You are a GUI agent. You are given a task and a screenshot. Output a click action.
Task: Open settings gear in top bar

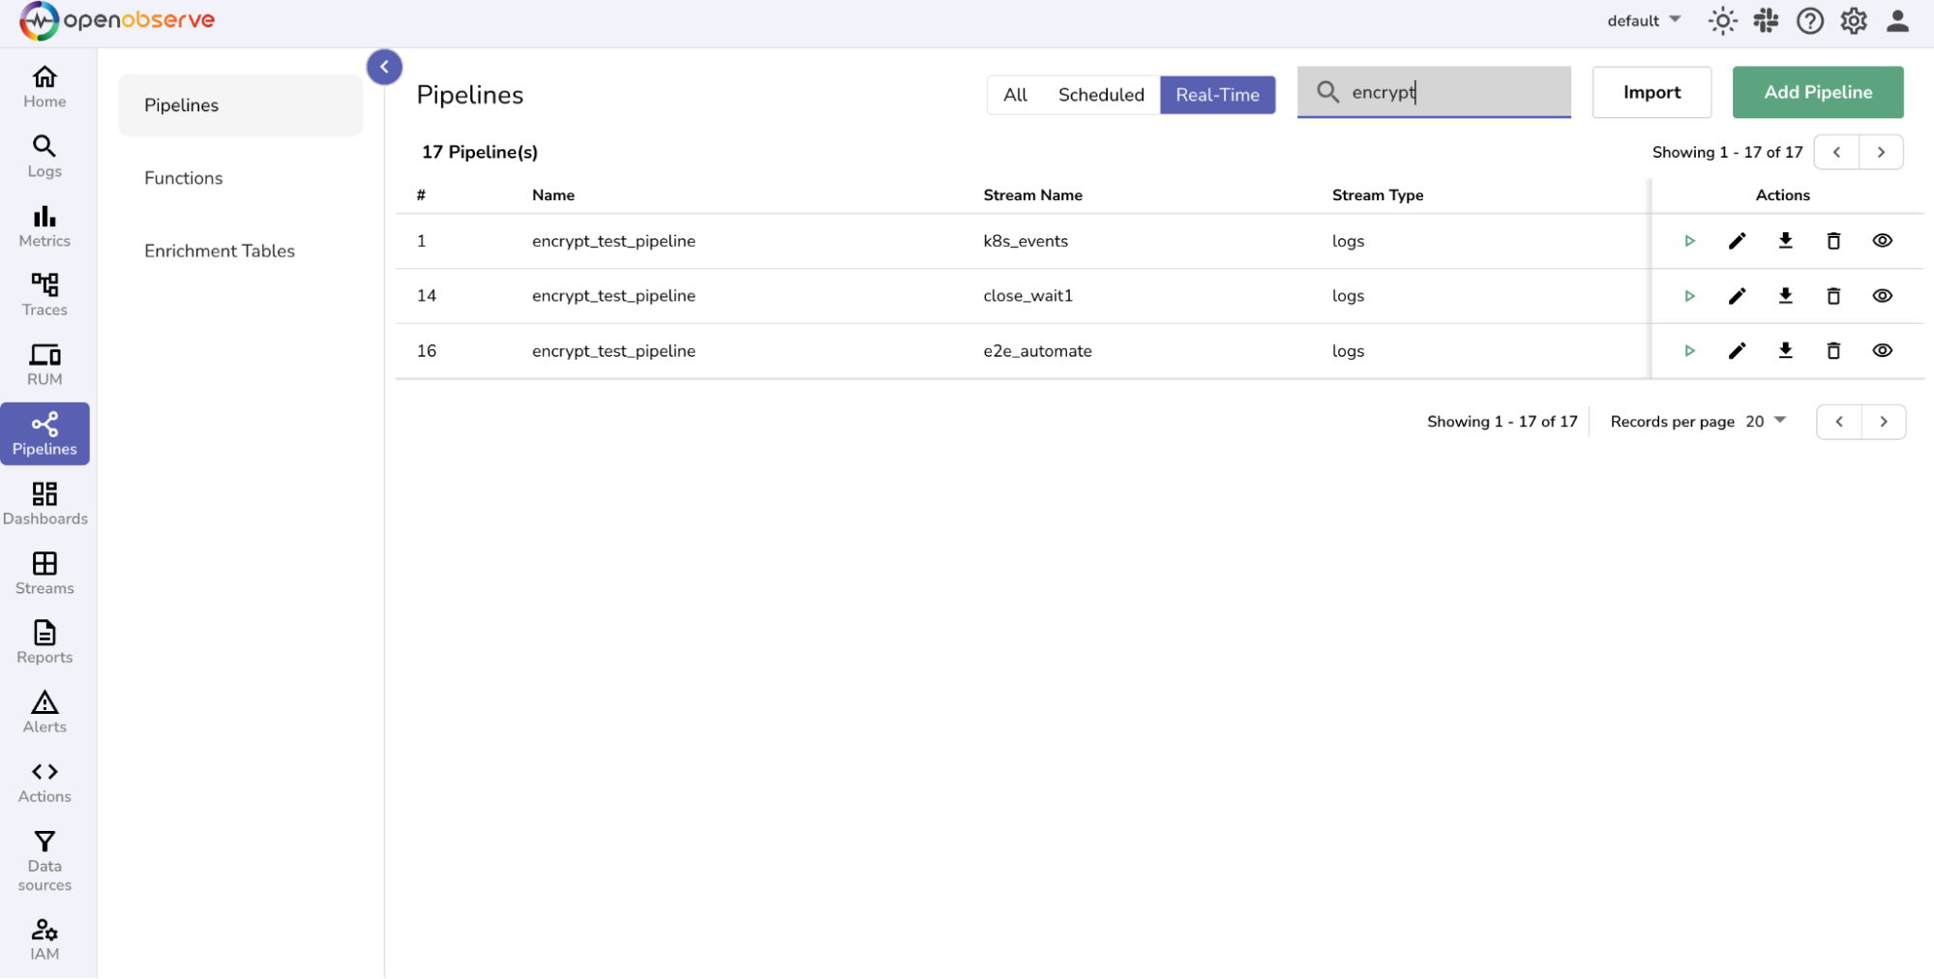coord(1853,21)
